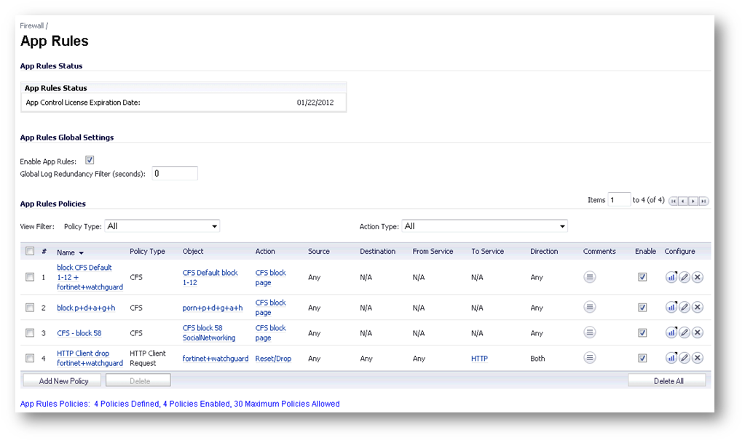Show statistics for HTTP Client drop policy
Image resolution: width=745 pixels, height=443 pixels.
tap(671, 358)
